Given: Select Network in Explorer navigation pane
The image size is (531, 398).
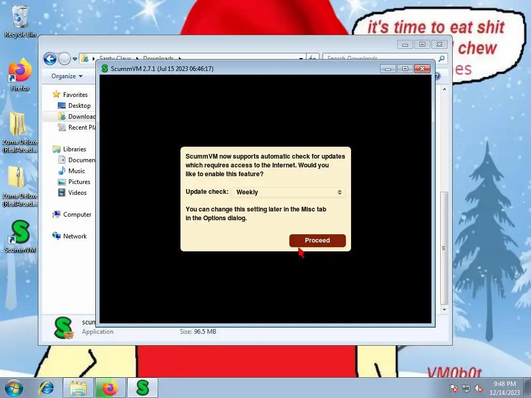Looking at the screenshot, I should [x=69, y=236].
